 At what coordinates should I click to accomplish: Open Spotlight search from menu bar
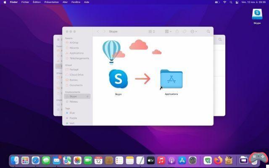click(231, 2)
